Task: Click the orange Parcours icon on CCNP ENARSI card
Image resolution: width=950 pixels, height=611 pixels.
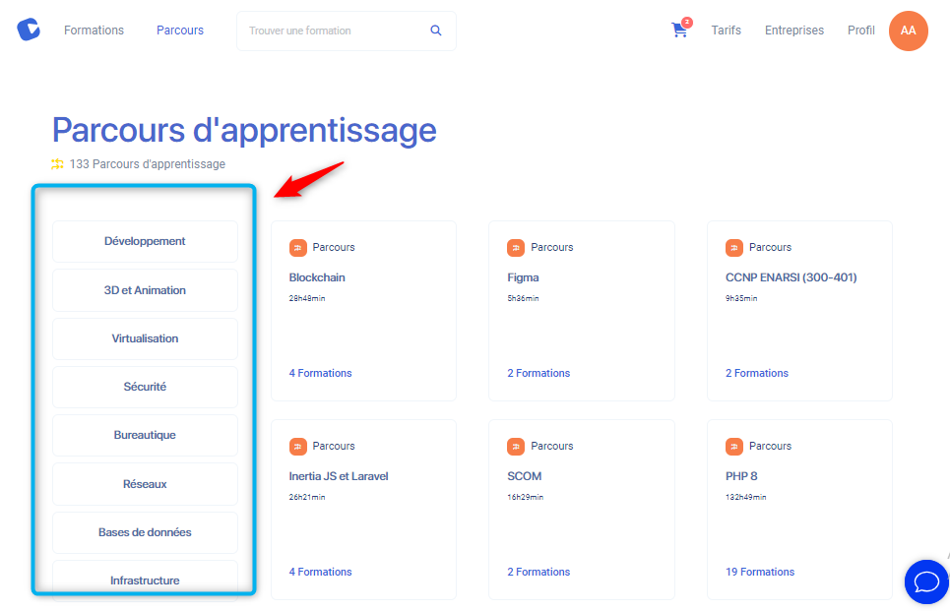Action: click(x=733, y=248)
